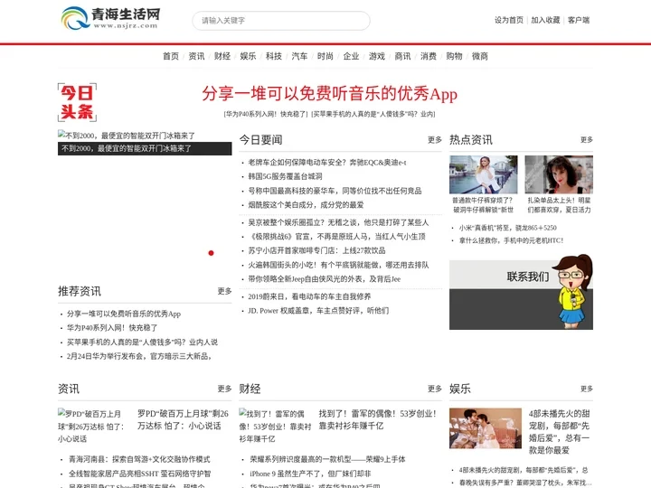
Task: Click thumbnail of dark-haired woman portrait
Action: click(559, 174)
